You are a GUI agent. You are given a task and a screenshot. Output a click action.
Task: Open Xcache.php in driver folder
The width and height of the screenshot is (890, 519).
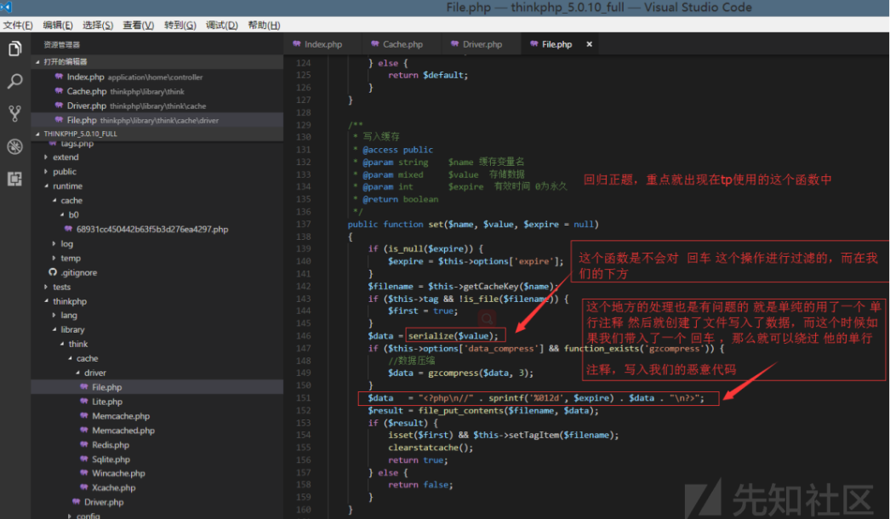pyautogui.click(x=113, y=488)
